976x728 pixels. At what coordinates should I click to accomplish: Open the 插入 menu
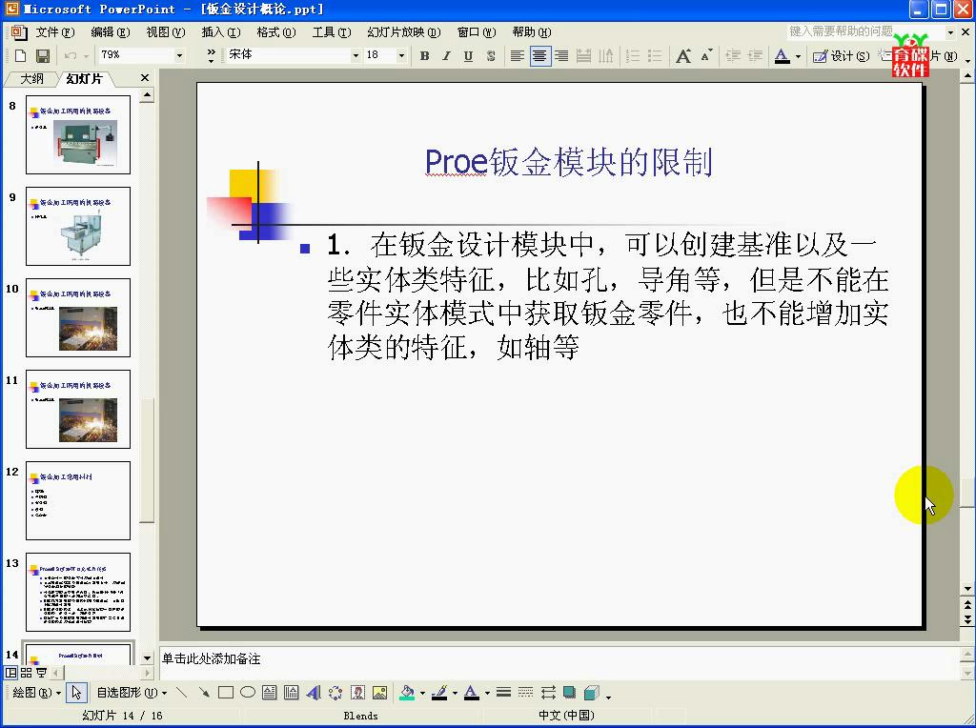point(221,32)
